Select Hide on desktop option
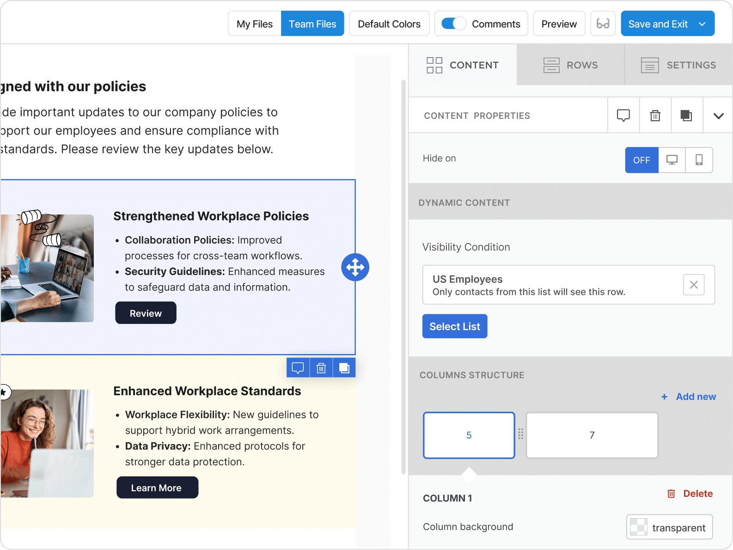The height and width of the screenshot is (550, 733). coord(672,160)
